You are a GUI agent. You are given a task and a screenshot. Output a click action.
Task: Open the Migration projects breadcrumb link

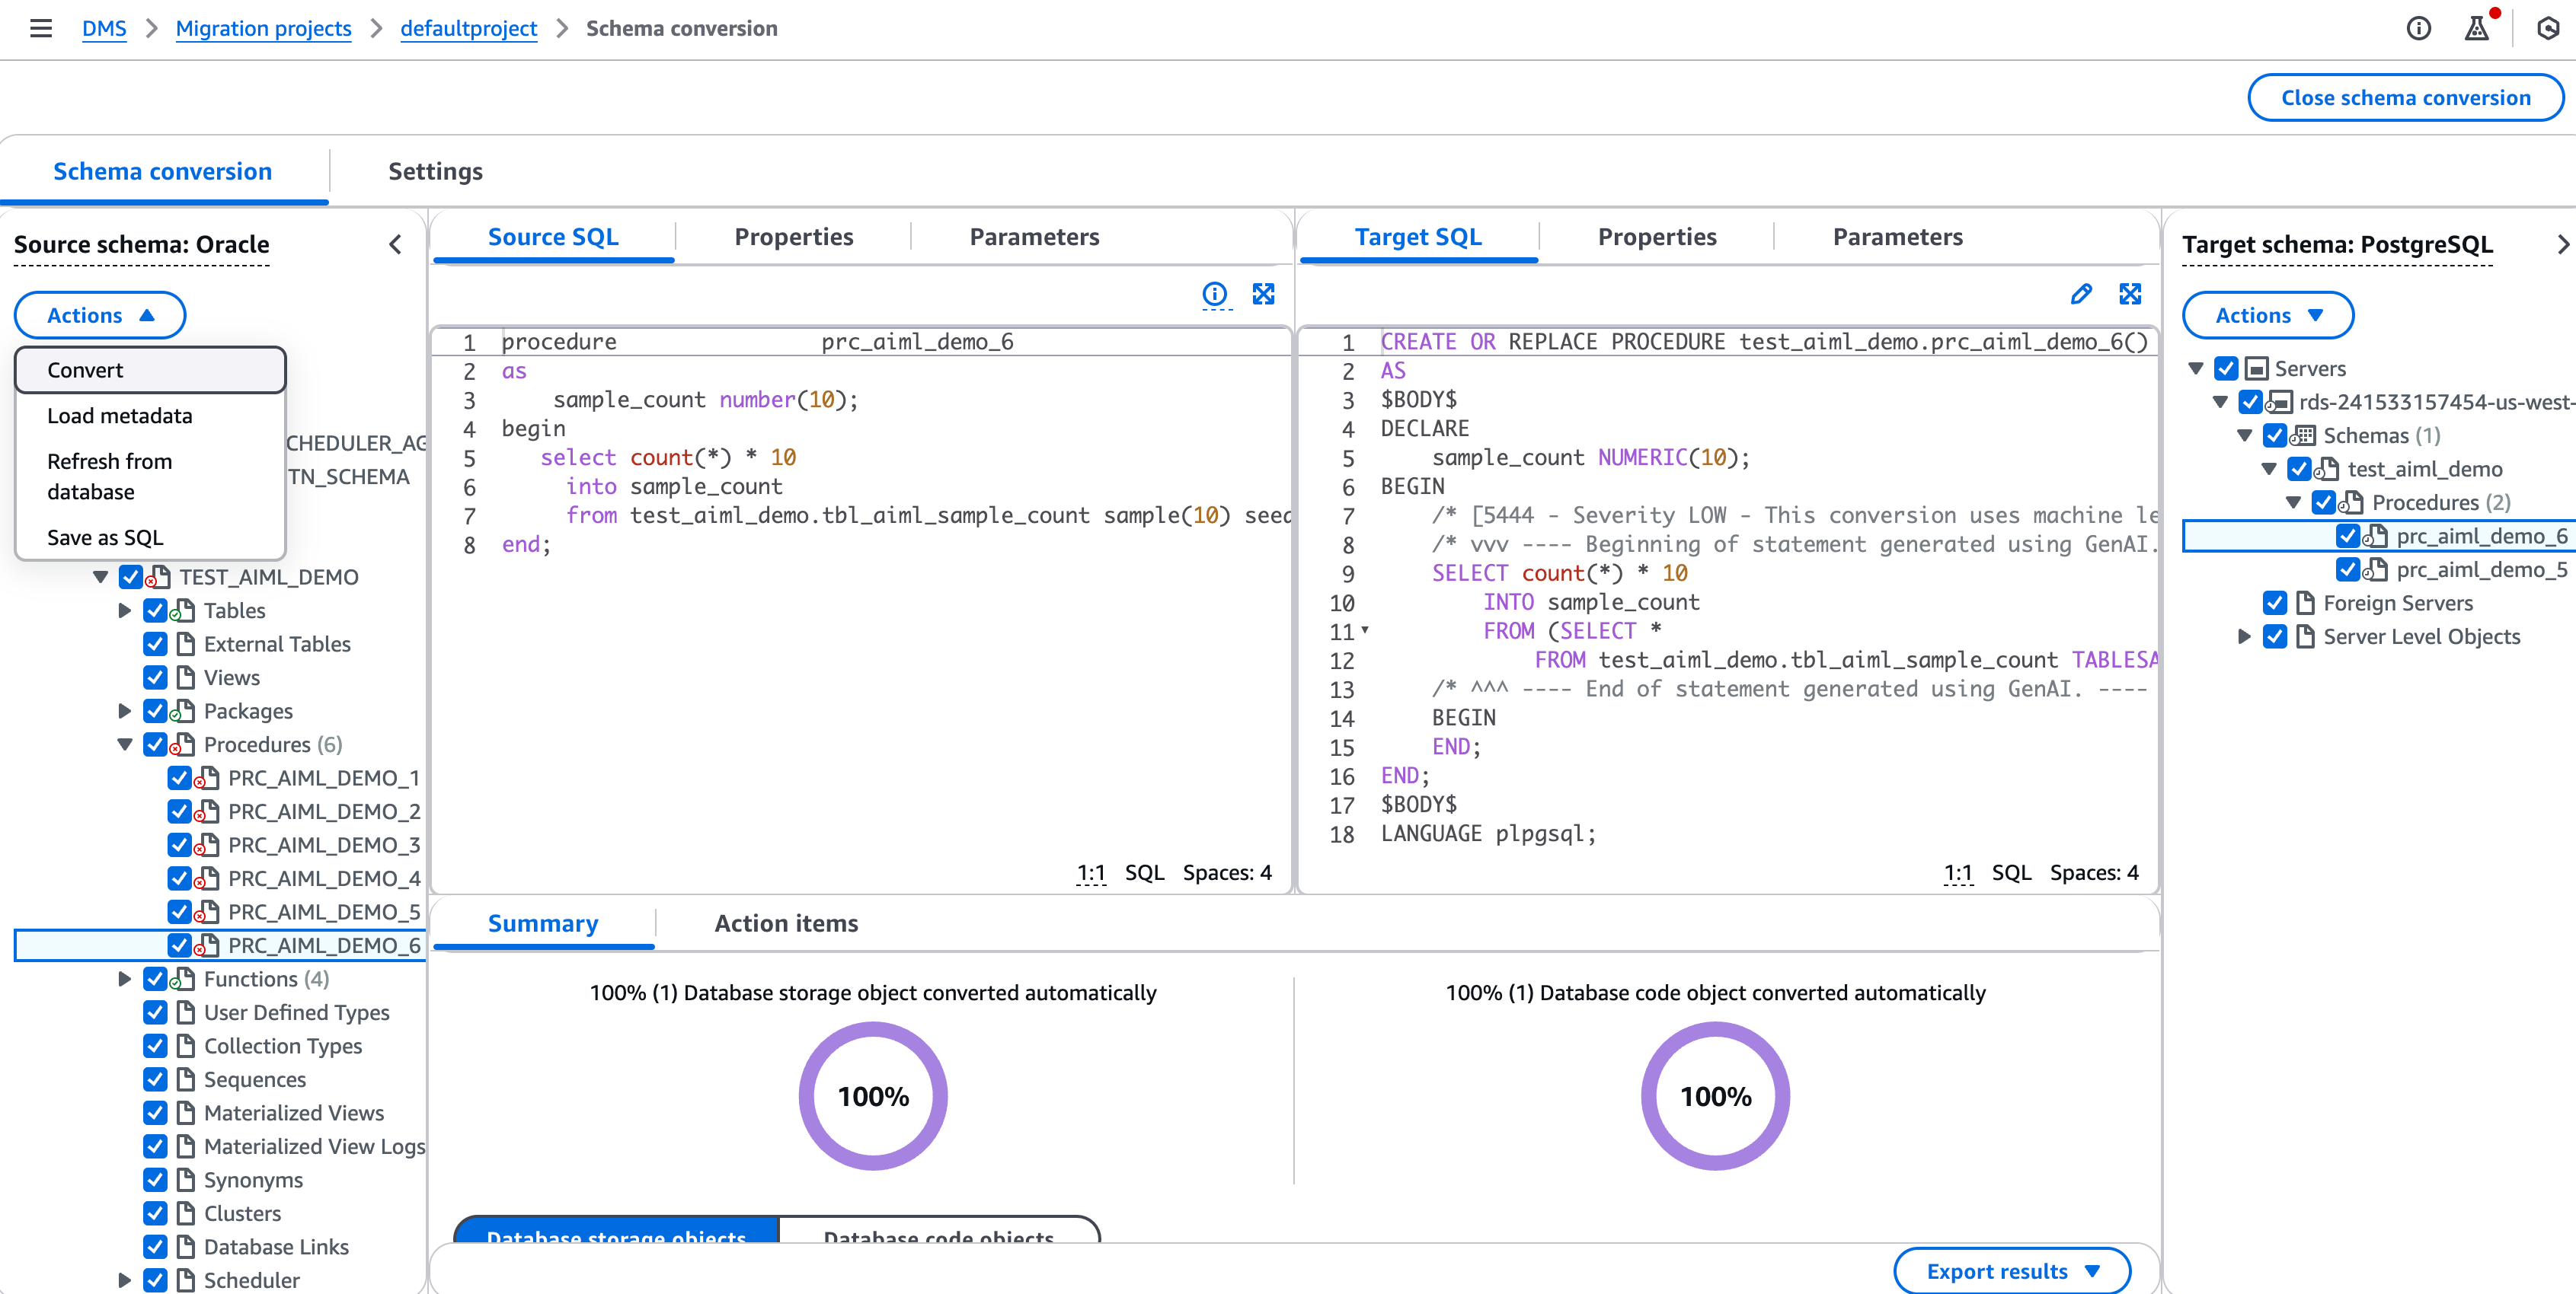tap(263, 28)
